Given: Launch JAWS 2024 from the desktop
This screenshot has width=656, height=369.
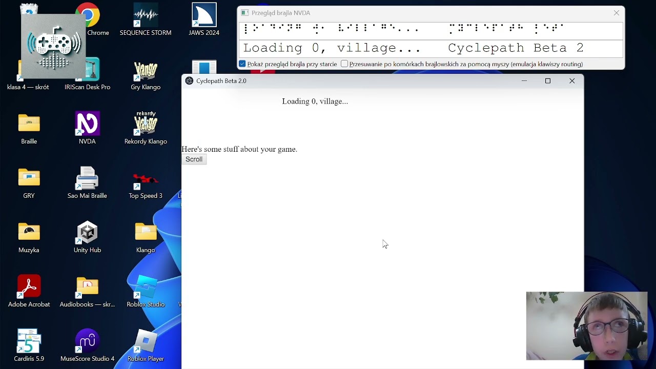Looking at the screenshot, I should click(x=204, y=20).
